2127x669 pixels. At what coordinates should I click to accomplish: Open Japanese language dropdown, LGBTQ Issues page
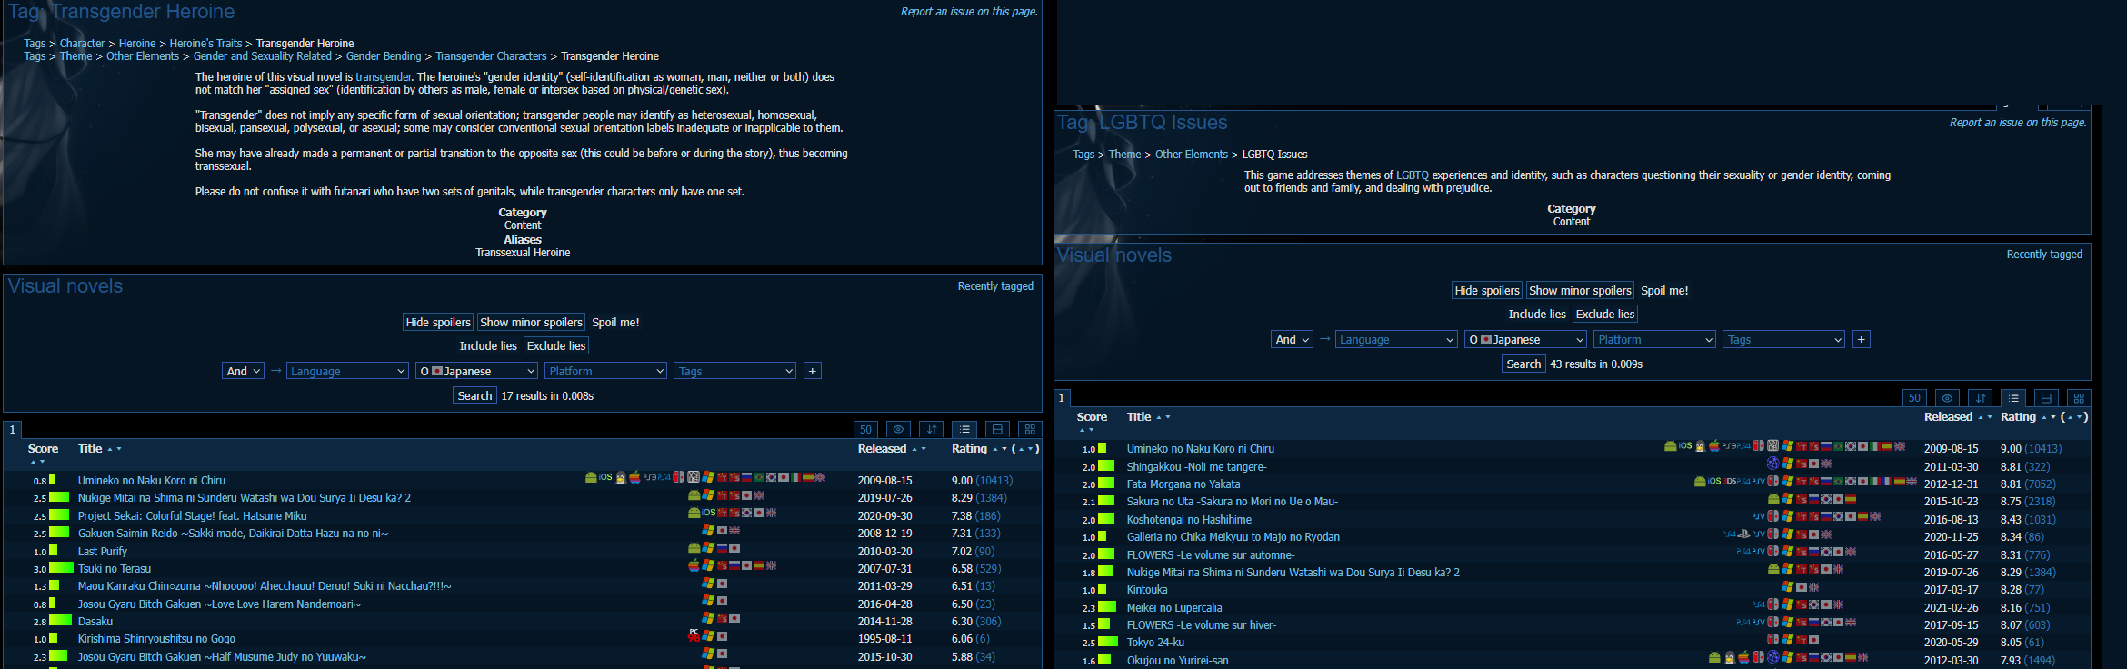1526,339
